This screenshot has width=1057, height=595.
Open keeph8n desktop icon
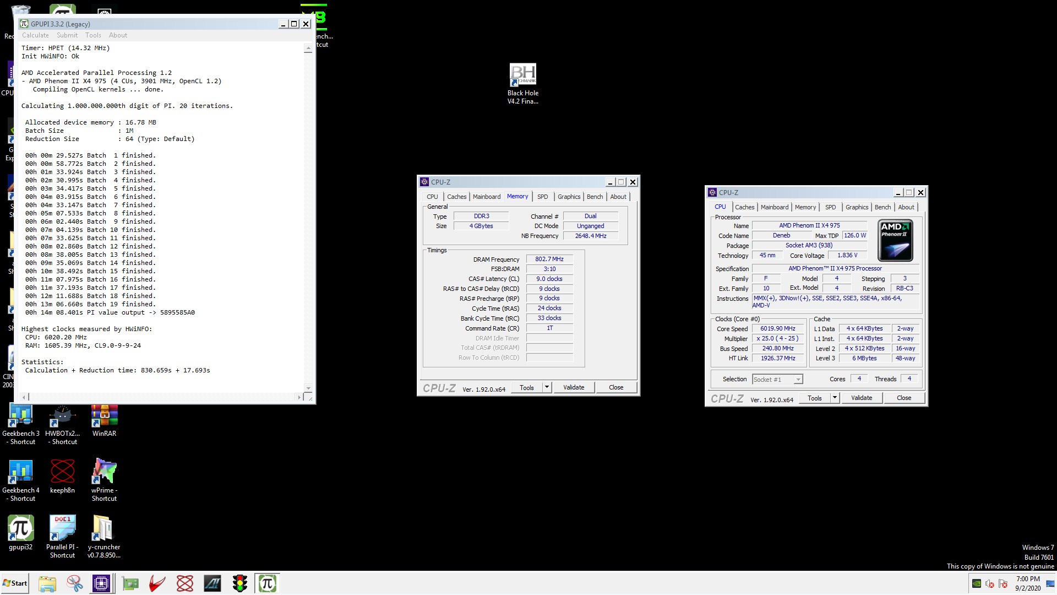pos(62,477)
